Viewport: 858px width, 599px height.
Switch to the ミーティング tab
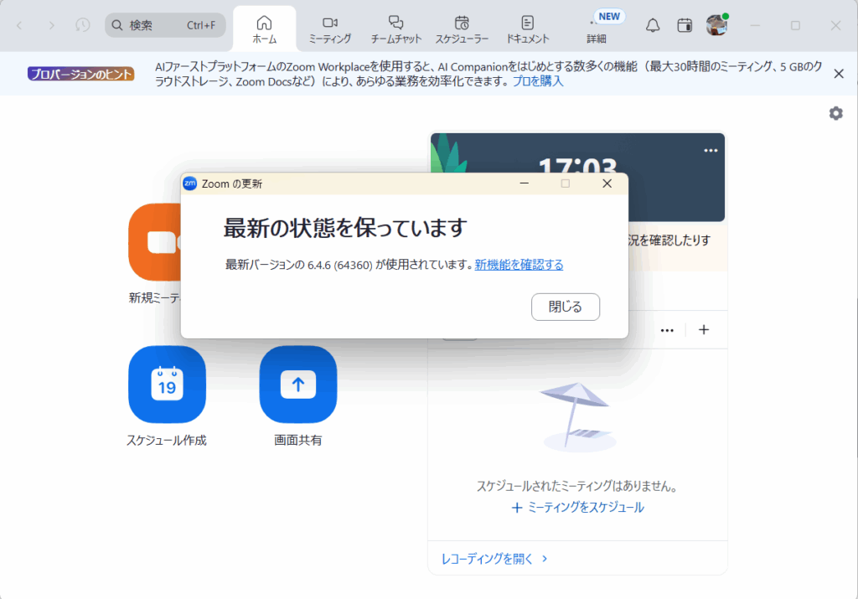(x=330, y=29)
